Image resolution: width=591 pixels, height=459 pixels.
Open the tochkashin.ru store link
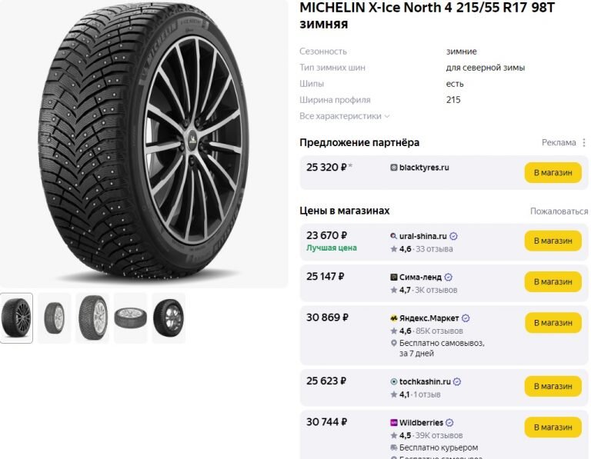[x=425, y=381]
